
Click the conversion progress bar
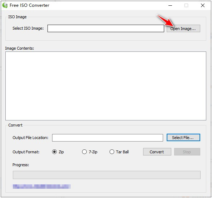click(x=107, y=175)
